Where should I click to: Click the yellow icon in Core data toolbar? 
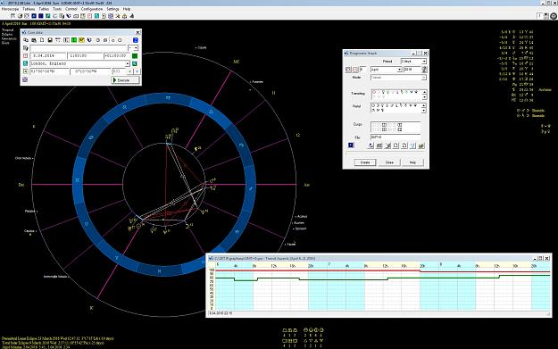tap(81, 40)
